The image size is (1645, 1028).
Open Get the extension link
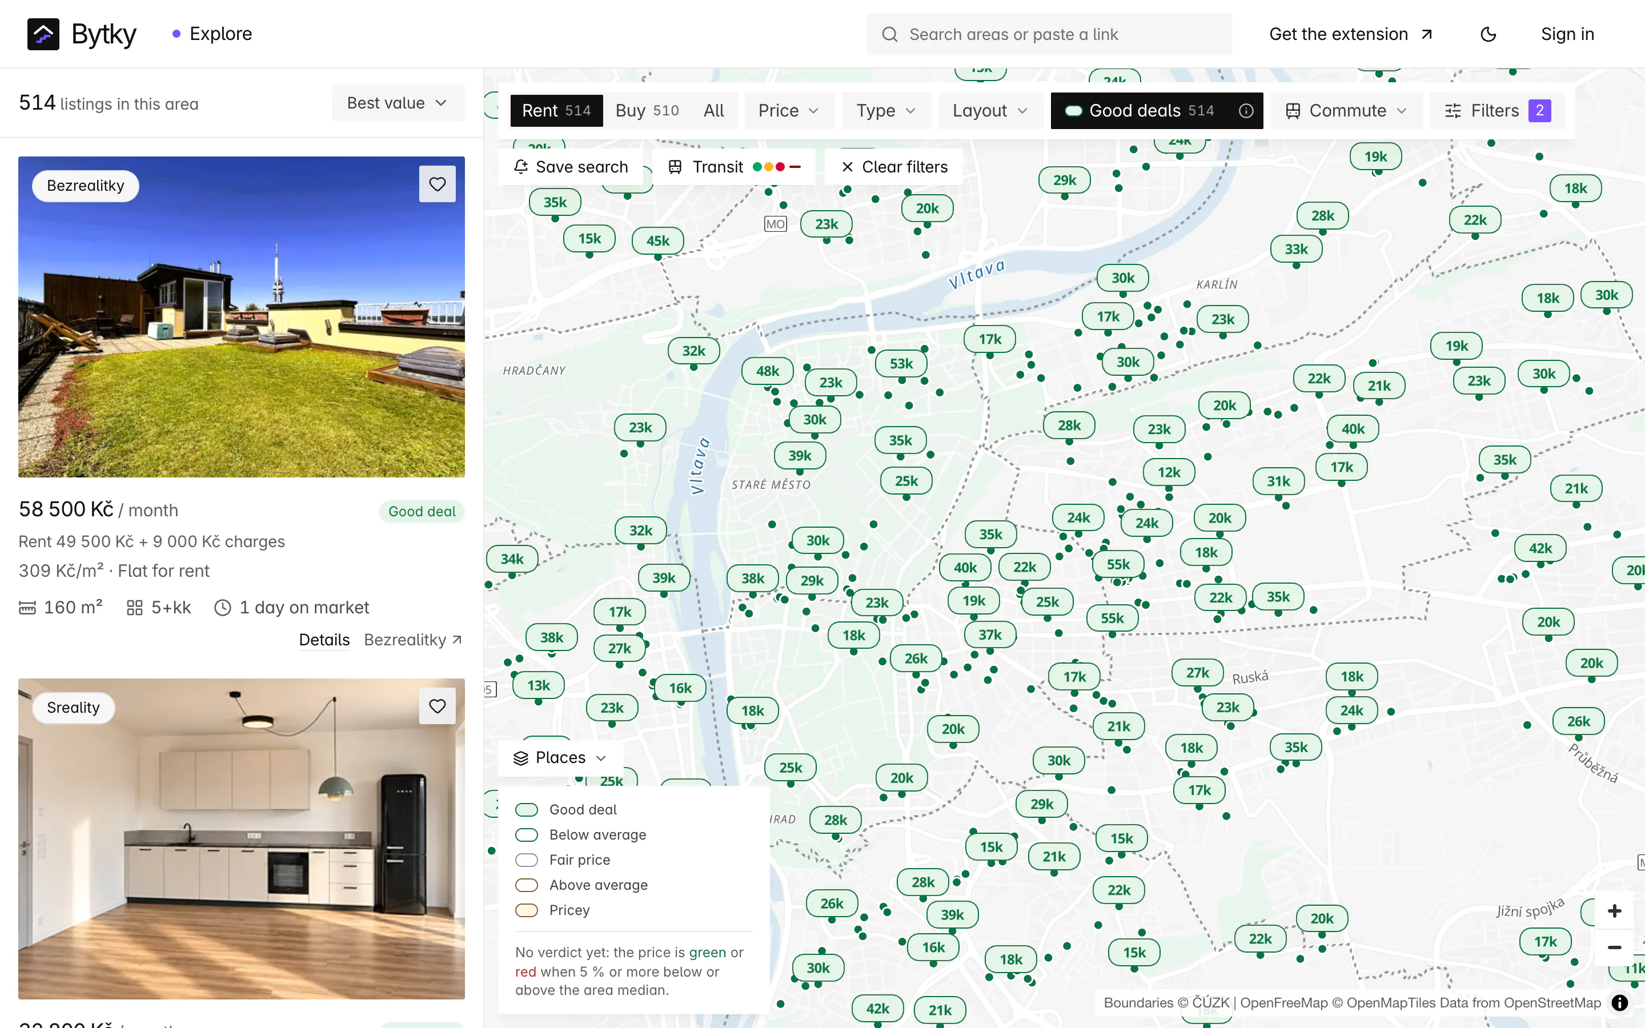click(1351, 34)
